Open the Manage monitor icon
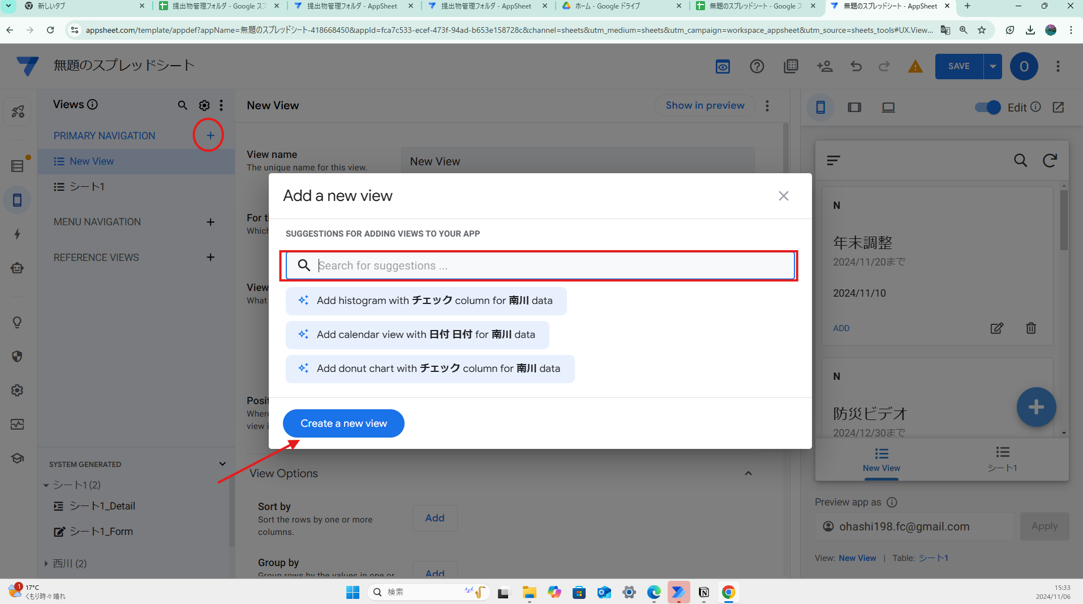The width and height of the screenshot is (1083, 604). 18,424
